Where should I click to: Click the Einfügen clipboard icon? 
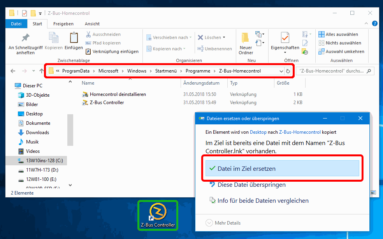tap(74, 38)
